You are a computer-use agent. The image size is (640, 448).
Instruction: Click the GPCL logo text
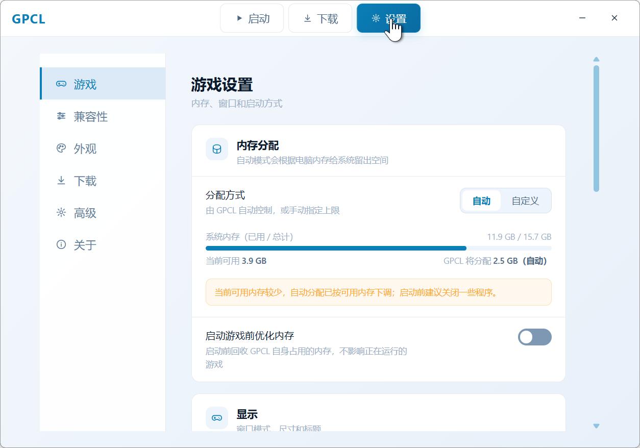[29, 19]
